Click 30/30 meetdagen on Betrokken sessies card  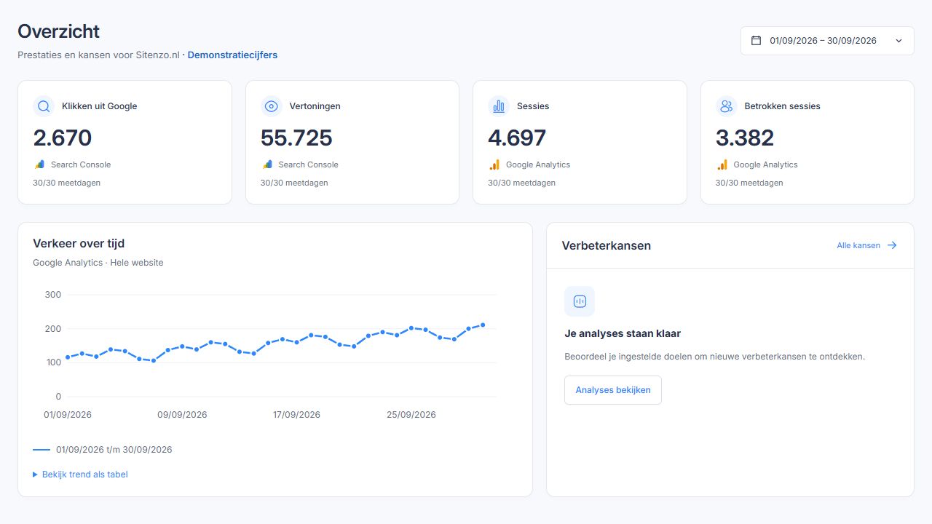point(749,183)
